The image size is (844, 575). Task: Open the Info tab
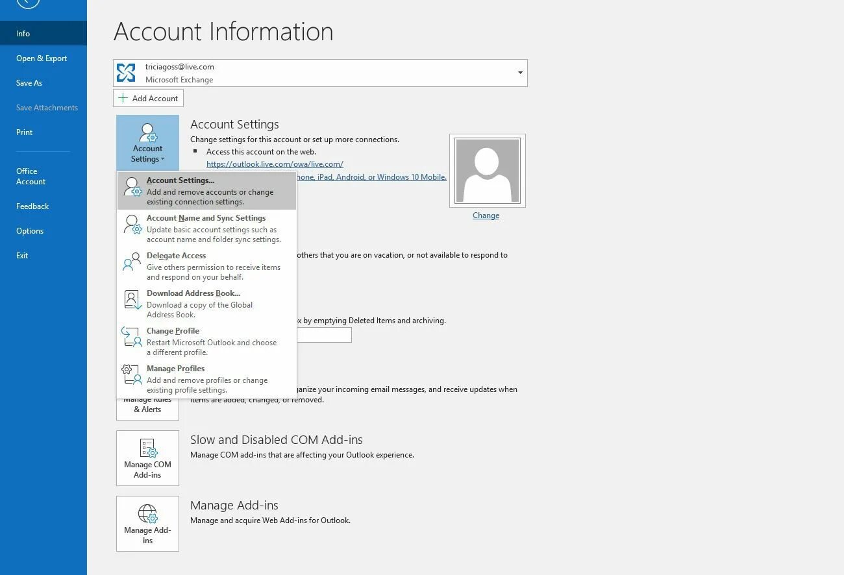pos(43,33)
